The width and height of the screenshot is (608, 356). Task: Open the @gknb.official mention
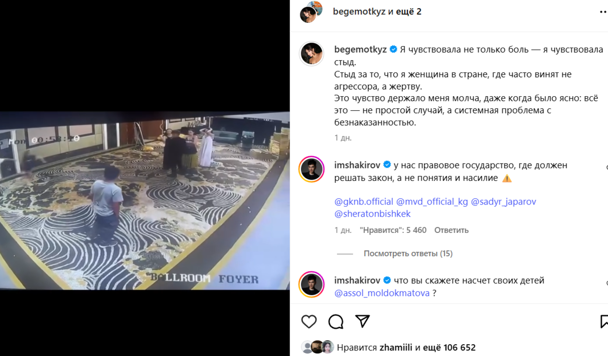(x=364, y=202)
